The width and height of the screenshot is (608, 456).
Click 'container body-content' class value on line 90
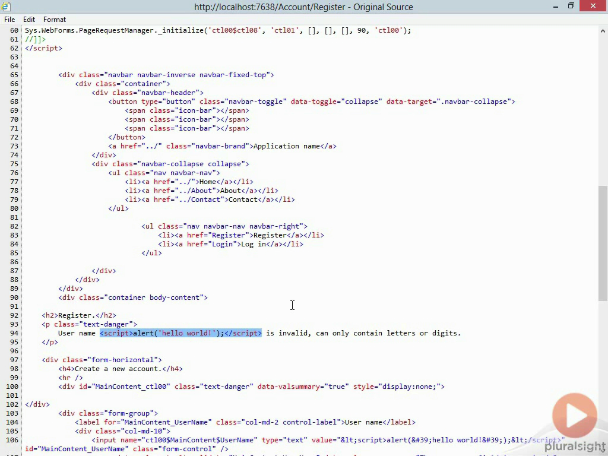(156, 297)
